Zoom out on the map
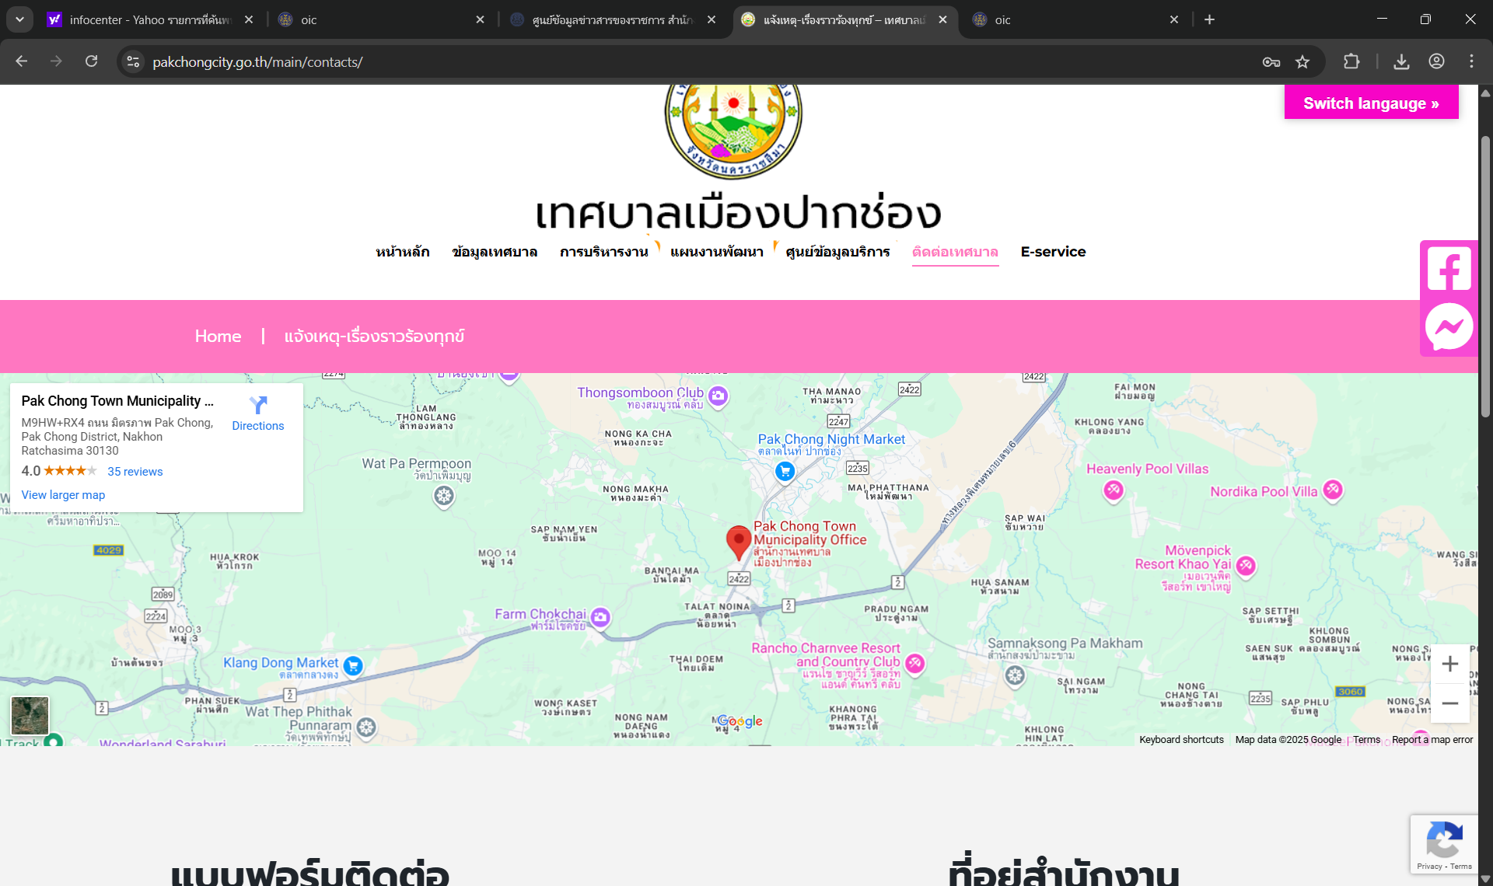 pos(1449,703)
